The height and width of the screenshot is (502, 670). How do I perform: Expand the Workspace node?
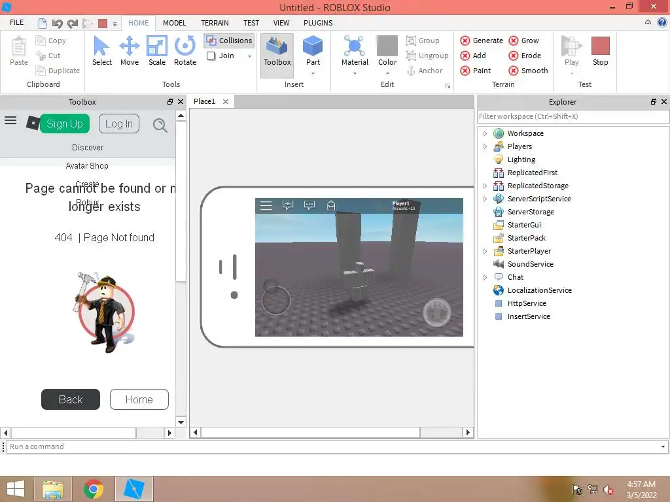coord(485,133)
